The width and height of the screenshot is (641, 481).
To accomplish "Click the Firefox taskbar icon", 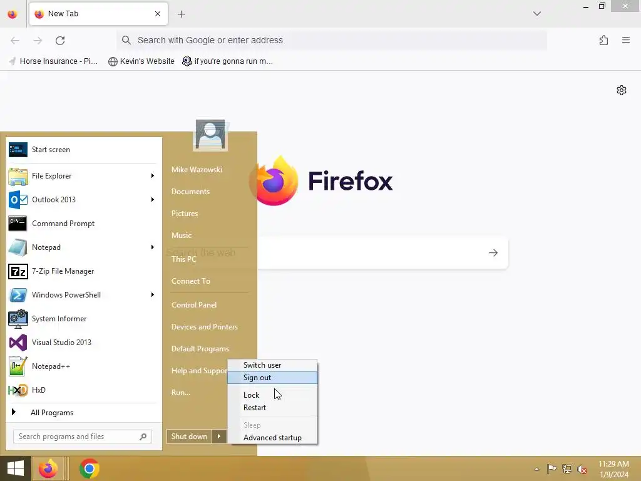I will coord(48,468).
